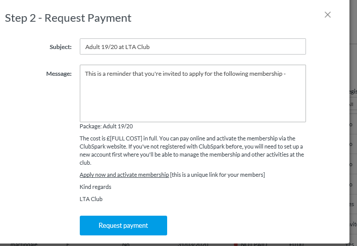Click inside the Message text area
This screenshot has height=246, width=357.
pyautogui.click(x=192, y=93)
